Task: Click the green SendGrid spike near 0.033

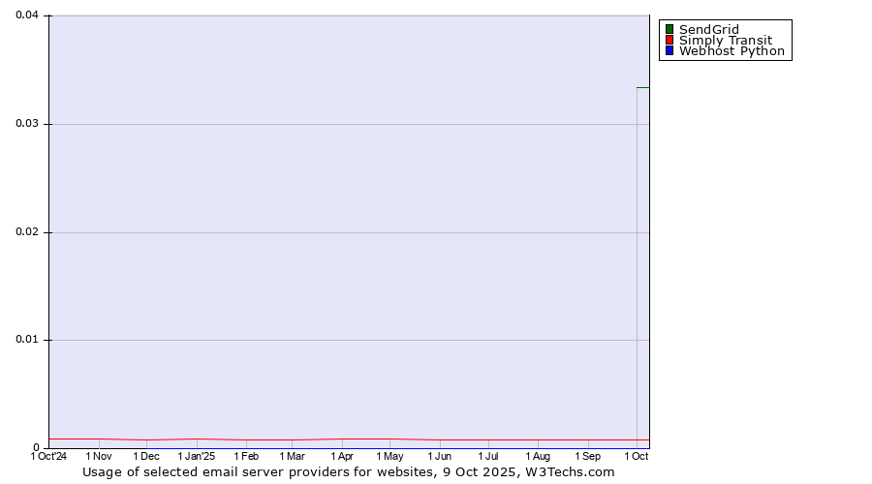Action: pos(642,88)
